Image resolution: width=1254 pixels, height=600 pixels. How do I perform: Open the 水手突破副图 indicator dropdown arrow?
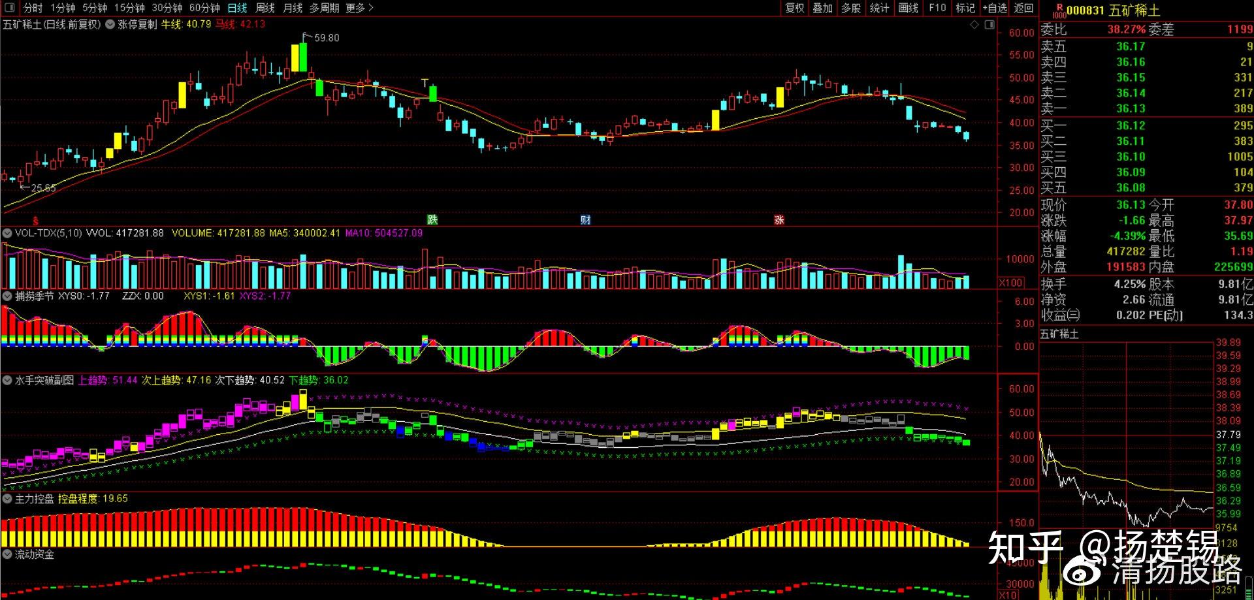coord(7,380)
